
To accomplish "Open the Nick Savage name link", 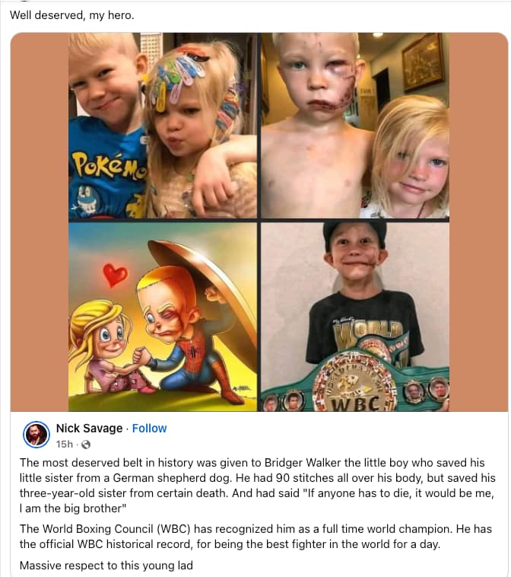I will coord(89,429).
